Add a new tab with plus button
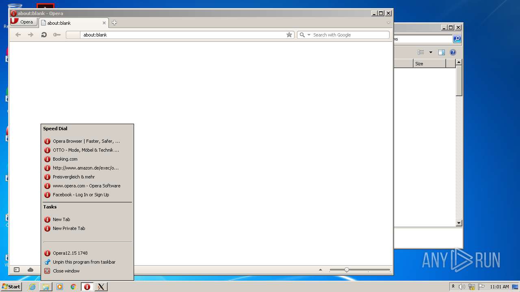The height and width of the screenshot is (292, 520). tap(114, 23)
